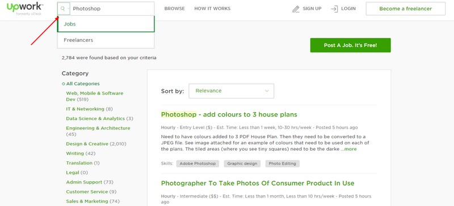The height and width of the screenshot is (206, 454).
Task: Select Freelancers in the search dropdown
Action: (106, 40)
